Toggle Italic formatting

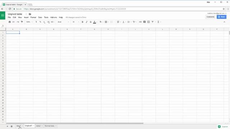tap(87, 22)
